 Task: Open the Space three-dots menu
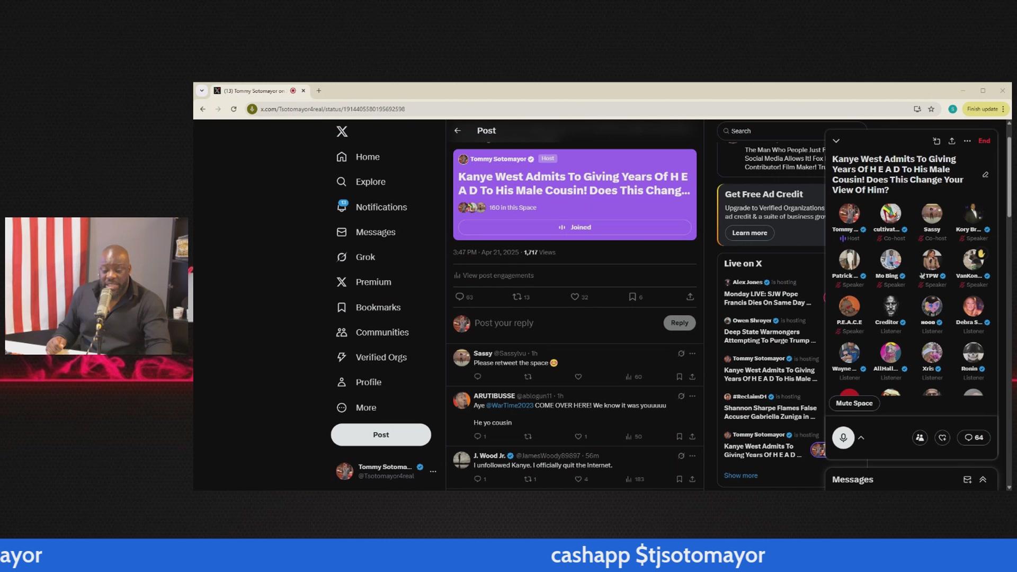pyautogui.click(x=967, y=141)
